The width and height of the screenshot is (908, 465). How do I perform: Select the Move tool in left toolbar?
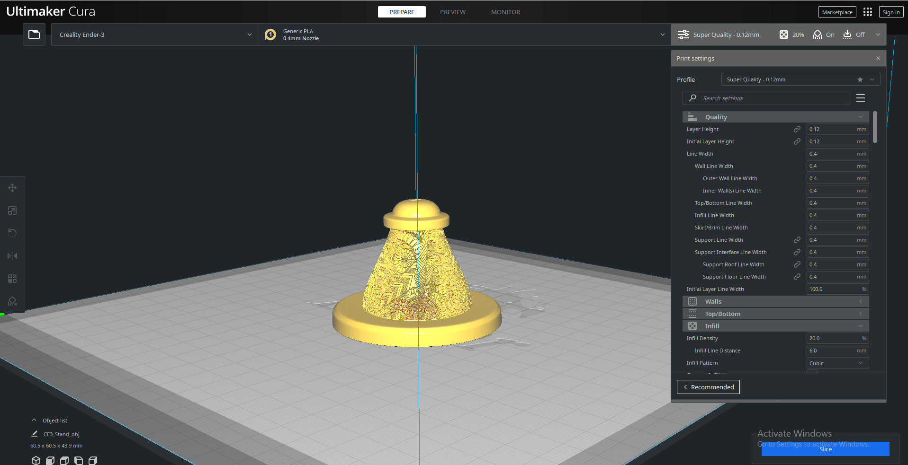[12, 188]
